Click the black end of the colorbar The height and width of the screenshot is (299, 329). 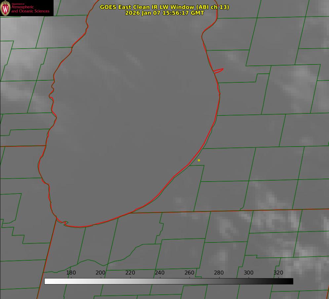point(291,281)
